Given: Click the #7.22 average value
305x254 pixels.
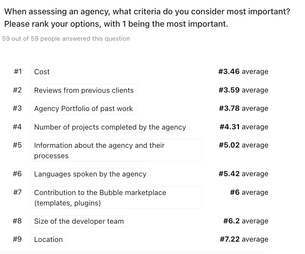Looking at the screenshot, I should (x=244, y=239).
